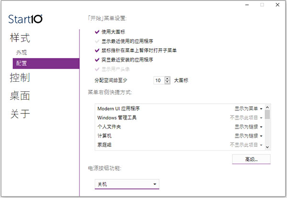The height and width of the screenshot is (198, 287).
Task: Increase the large icon count spinner
Action: click(x=167, y=78)
